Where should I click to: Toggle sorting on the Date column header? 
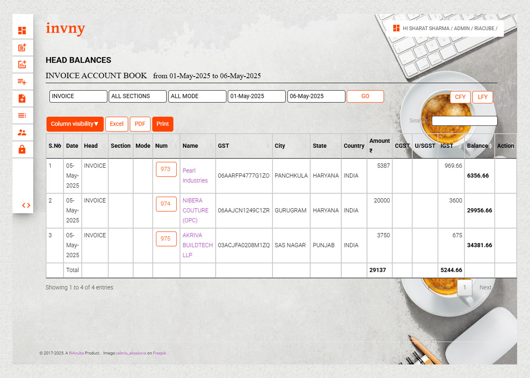coord(72,146)
